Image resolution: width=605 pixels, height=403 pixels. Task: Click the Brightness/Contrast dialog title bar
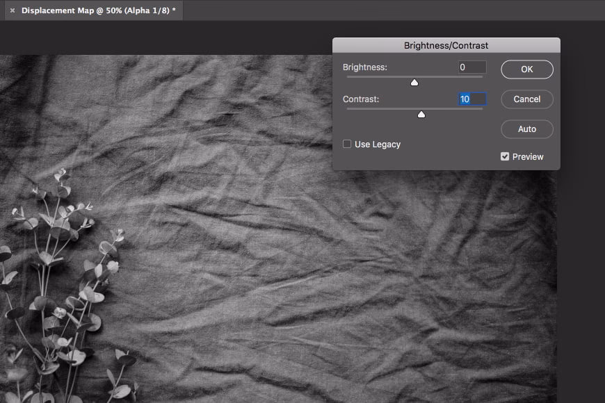tap(447, 44)
